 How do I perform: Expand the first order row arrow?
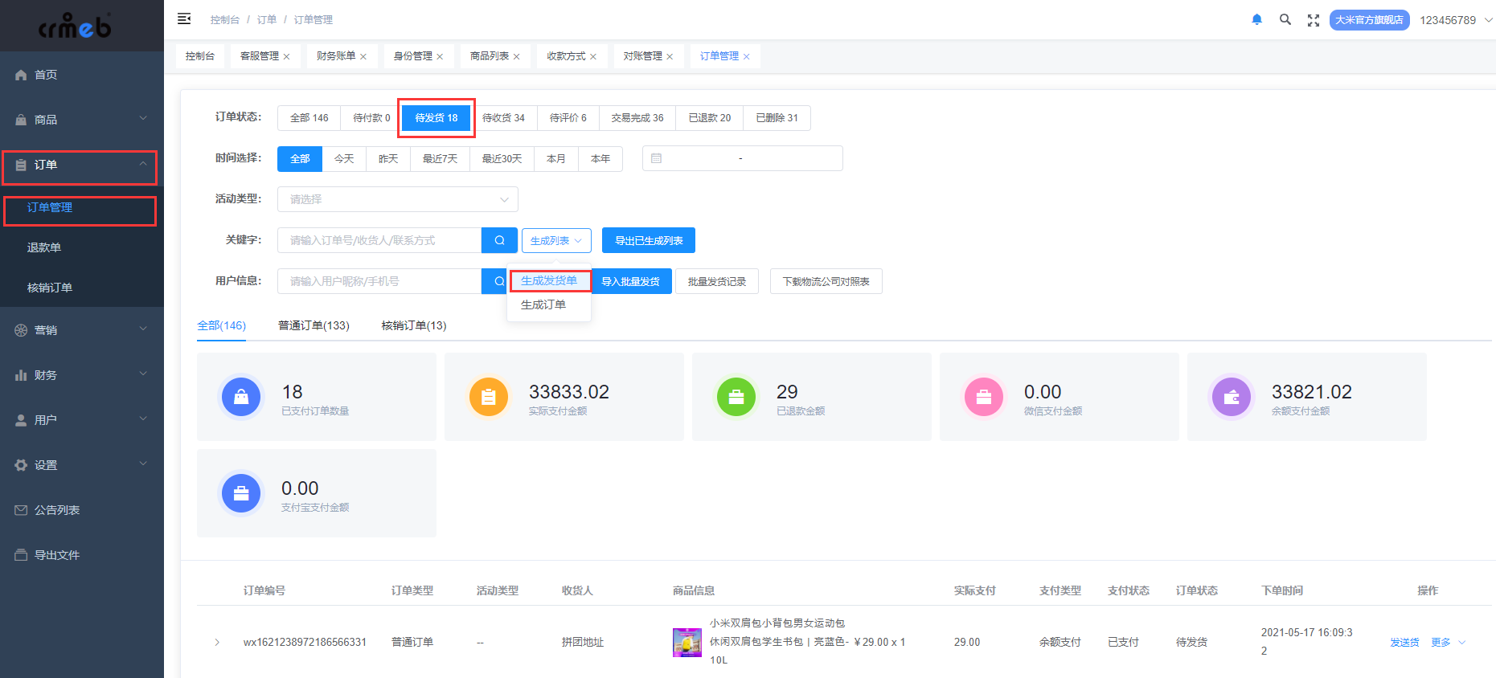click(x=217, y=642)
